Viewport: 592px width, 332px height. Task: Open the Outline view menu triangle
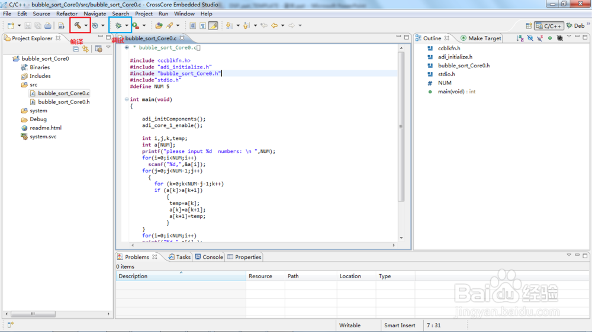pos(568,37)
